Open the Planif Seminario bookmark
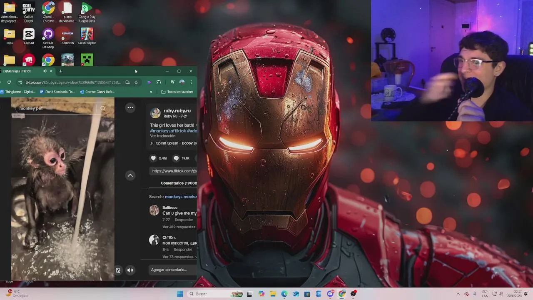 [57, 92]
